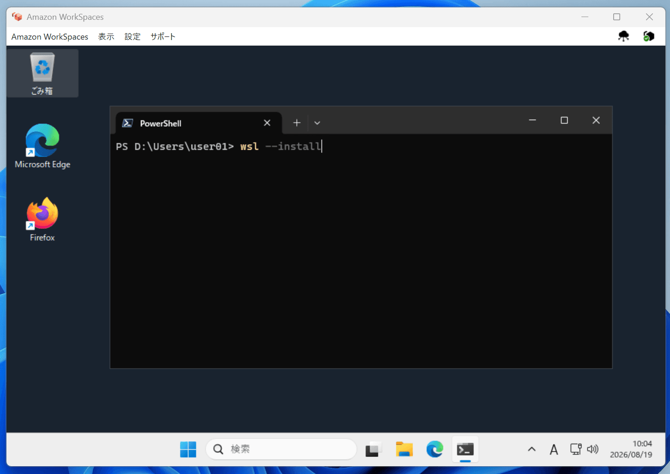Open the 表示 menu

coord(106,37)
